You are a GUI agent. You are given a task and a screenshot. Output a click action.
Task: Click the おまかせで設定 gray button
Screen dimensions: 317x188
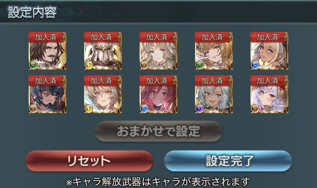pyautogui.click(x=159, y=131)
